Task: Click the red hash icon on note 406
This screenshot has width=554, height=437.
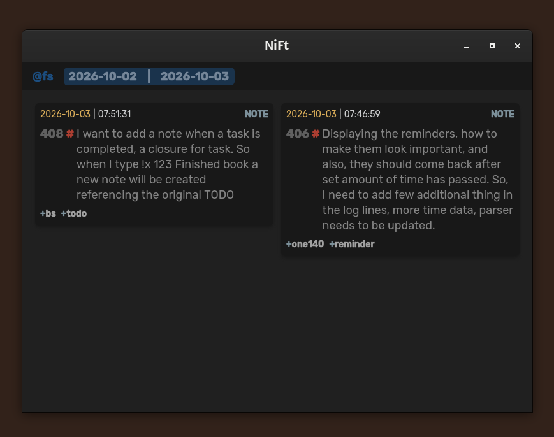Action: pos(316,134)
